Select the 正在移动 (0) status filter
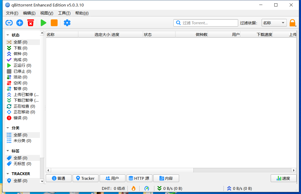This screenshot has height=194, width=301. coord(23,112)
